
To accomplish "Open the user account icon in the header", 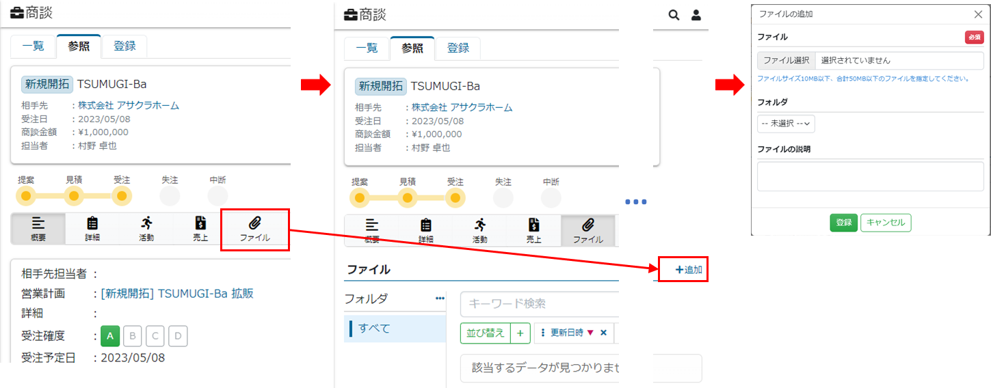I will click(x=696, y=14).
